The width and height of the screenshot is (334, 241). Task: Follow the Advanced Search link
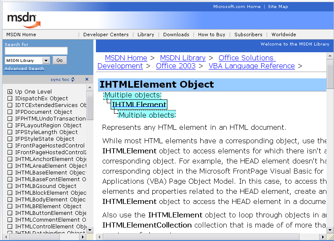pos(24,68)
